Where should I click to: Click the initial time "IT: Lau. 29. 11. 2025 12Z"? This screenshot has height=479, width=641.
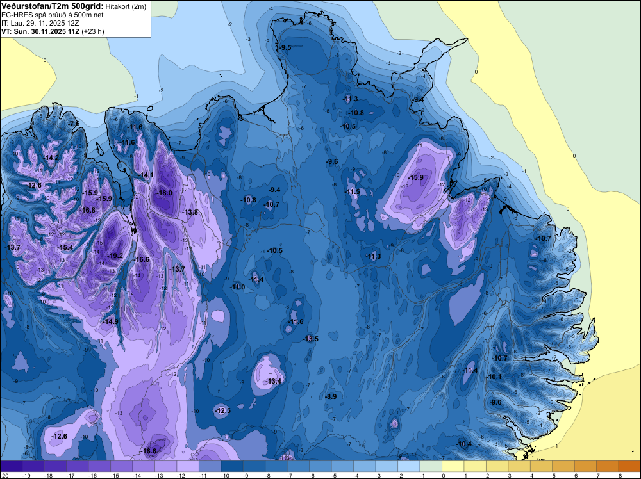(40, 23)
